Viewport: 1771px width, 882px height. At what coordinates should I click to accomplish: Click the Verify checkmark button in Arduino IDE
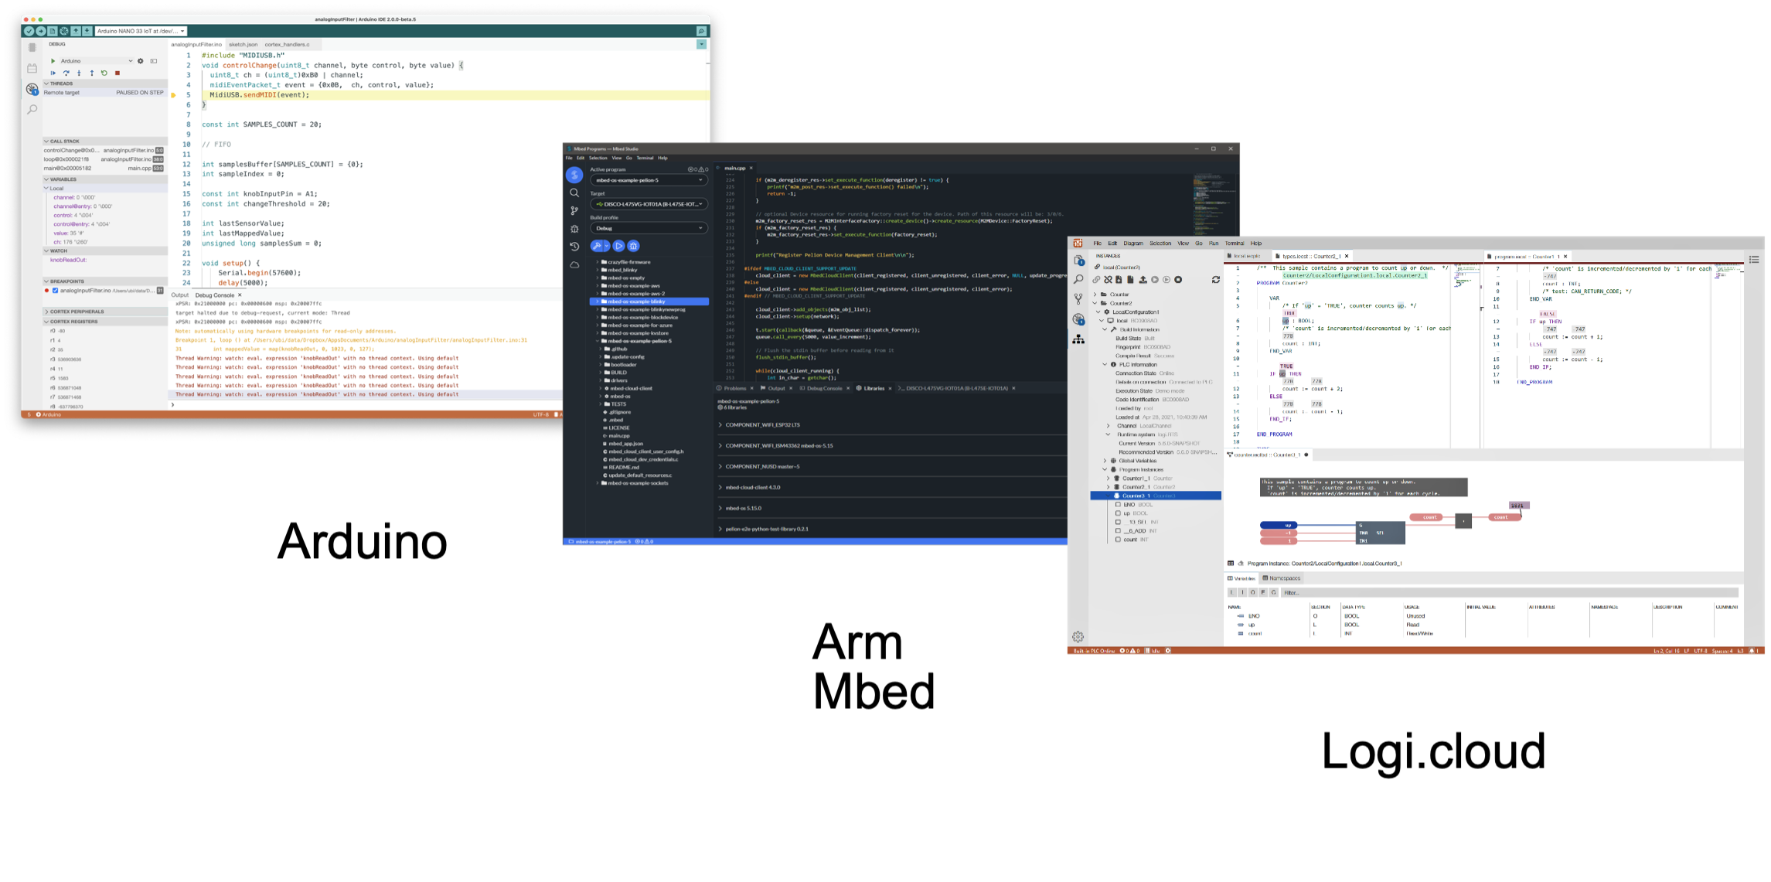[x=29, y=31]
